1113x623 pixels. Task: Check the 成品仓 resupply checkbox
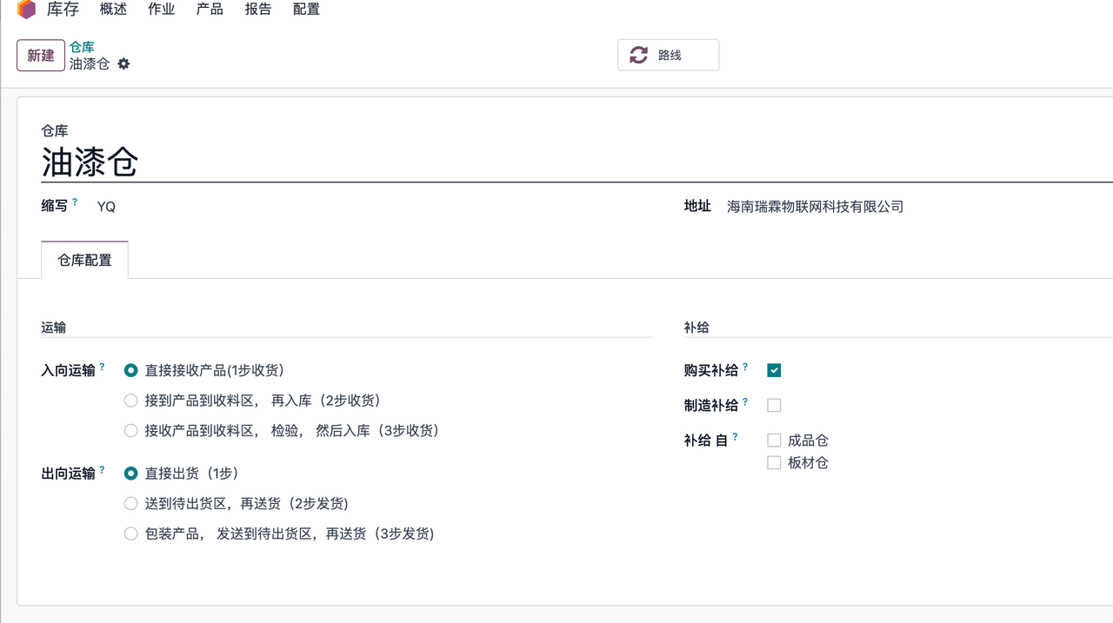click(x=774, y=441)
